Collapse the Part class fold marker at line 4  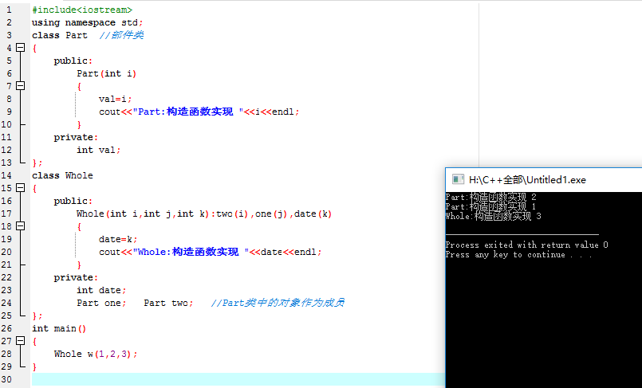[21, 48]
